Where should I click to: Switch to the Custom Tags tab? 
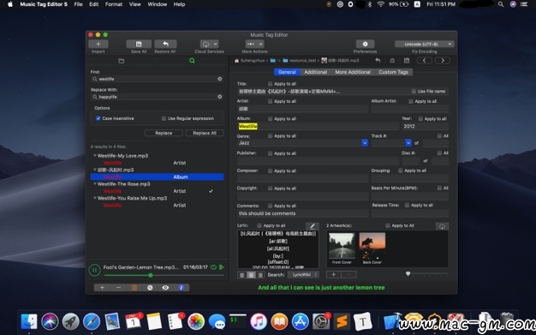394,72
